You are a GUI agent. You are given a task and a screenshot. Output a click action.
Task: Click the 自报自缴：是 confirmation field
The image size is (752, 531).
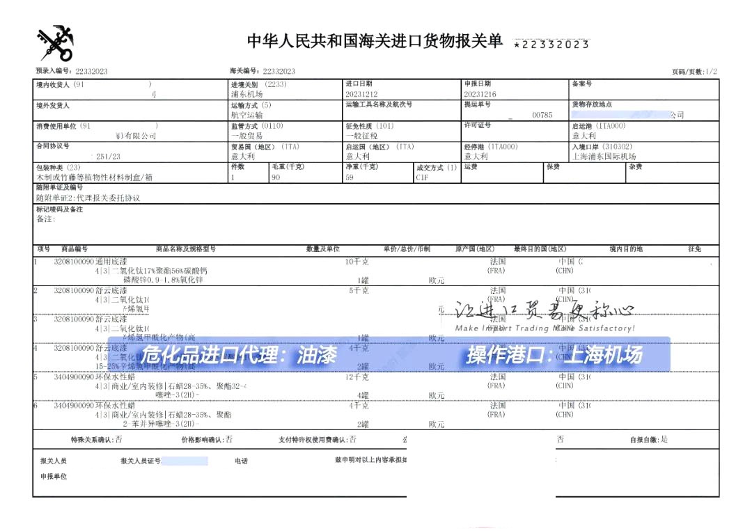pyautogui.click(x=648, y=440)
